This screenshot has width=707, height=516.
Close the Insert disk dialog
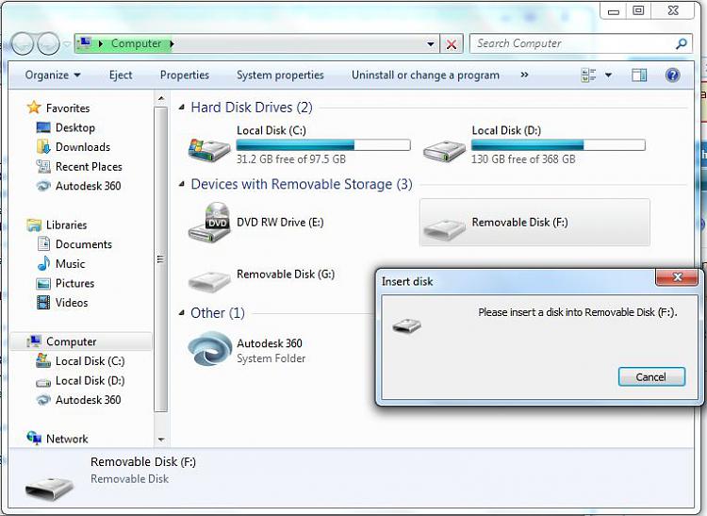tap(677, 277)
